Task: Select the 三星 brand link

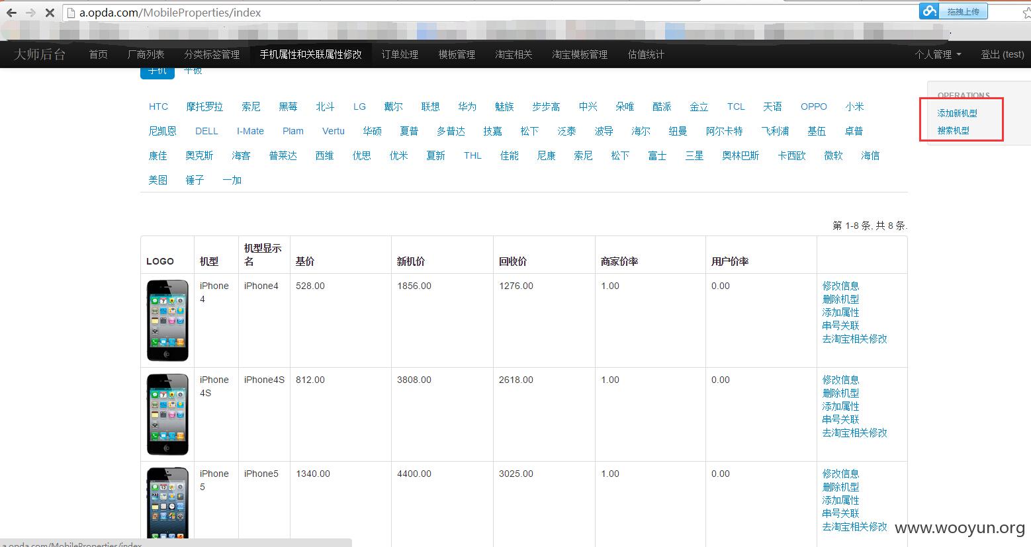Action: (694, 155)
